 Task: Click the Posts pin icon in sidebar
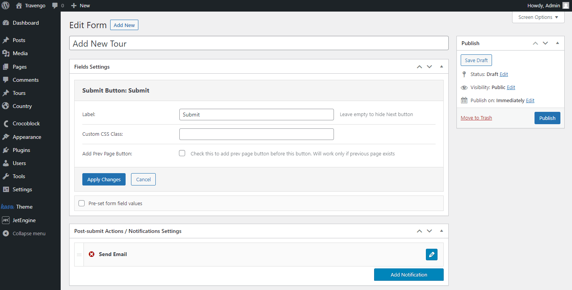[x=6, y=40]
